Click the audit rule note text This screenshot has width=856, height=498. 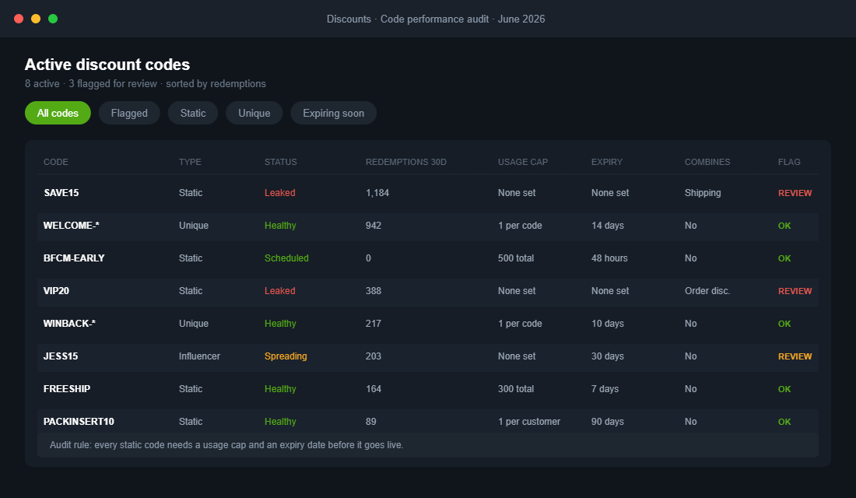coord(226,445)
